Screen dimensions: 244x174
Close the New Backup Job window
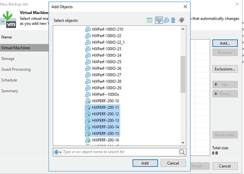tap(237, 4)
